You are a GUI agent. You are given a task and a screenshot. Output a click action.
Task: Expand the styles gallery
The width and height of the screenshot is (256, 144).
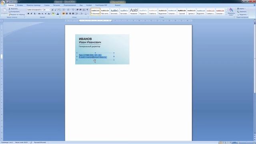tap(226, 14)
